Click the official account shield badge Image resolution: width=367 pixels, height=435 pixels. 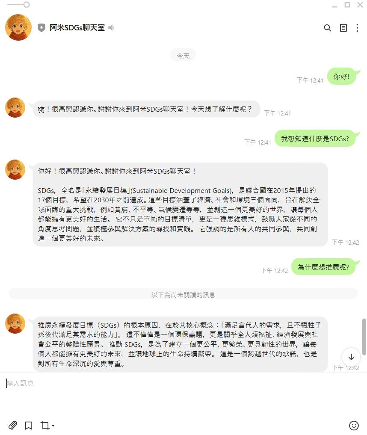click(41, 28)
